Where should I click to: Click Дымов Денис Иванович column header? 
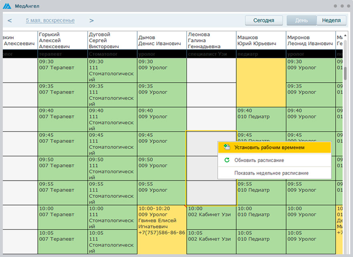(162, 40)
